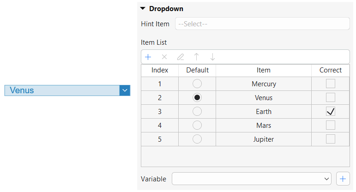This screenshot has width=356, height=192.
Task: Click the move item up arrow
Action: (196, 57)
